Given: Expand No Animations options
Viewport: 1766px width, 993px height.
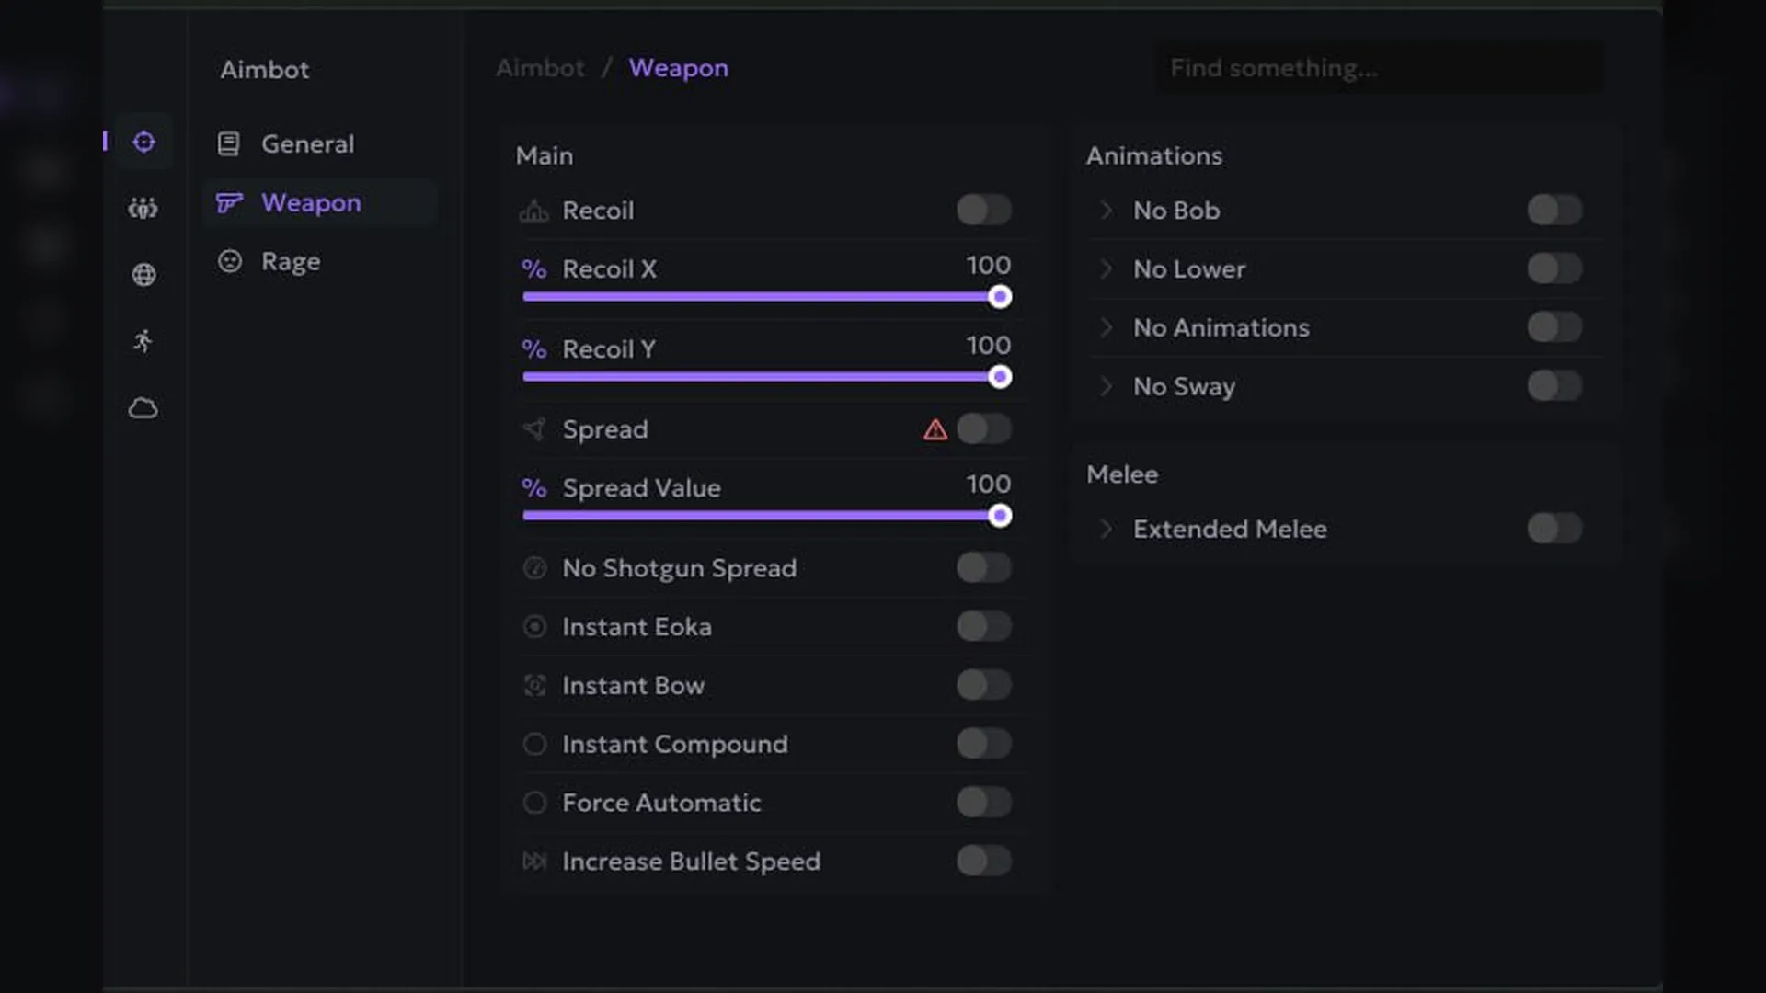Looking at the screenshot, I should pos(1107,327).
